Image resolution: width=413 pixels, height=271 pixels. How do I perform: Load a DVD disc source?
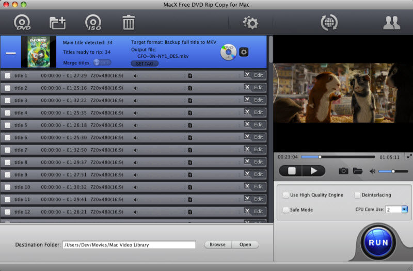[x=22, y=23]
